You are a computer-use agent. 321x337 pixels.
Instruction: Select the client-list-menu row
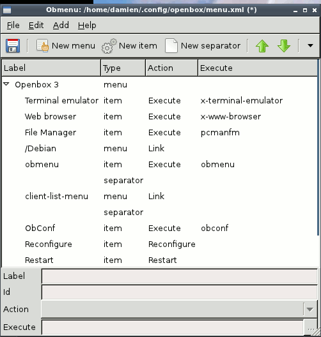point(159,196)
